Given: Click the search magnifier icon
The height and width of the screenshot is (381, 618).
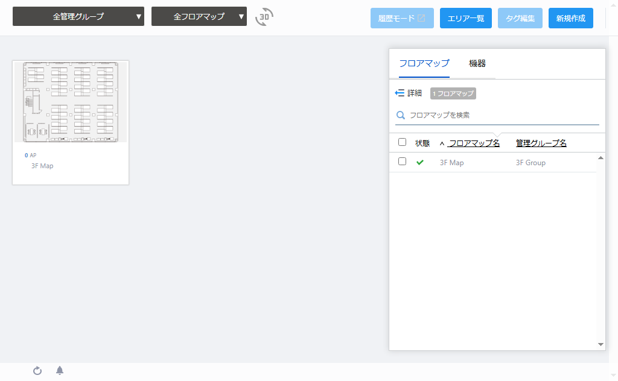Looking at the screenshot, I should [x=401, y=115].
